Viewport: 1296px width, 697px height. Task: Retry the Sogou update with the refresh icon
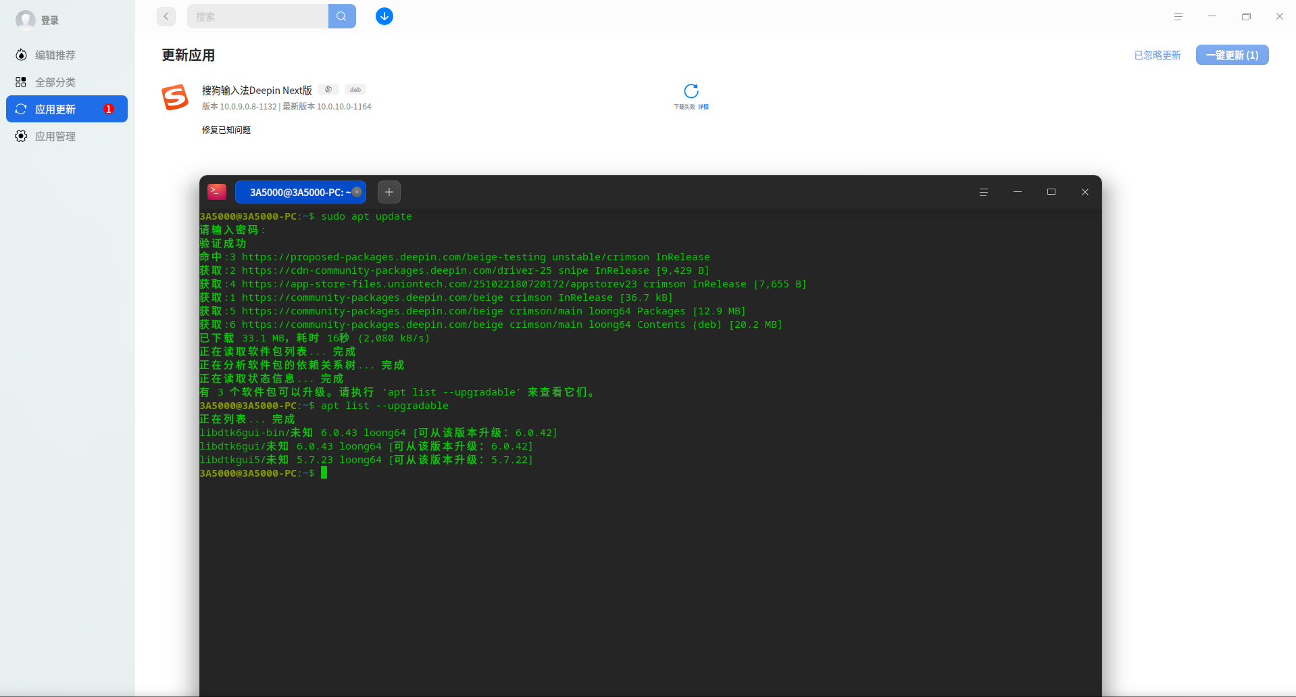[691, 91]
